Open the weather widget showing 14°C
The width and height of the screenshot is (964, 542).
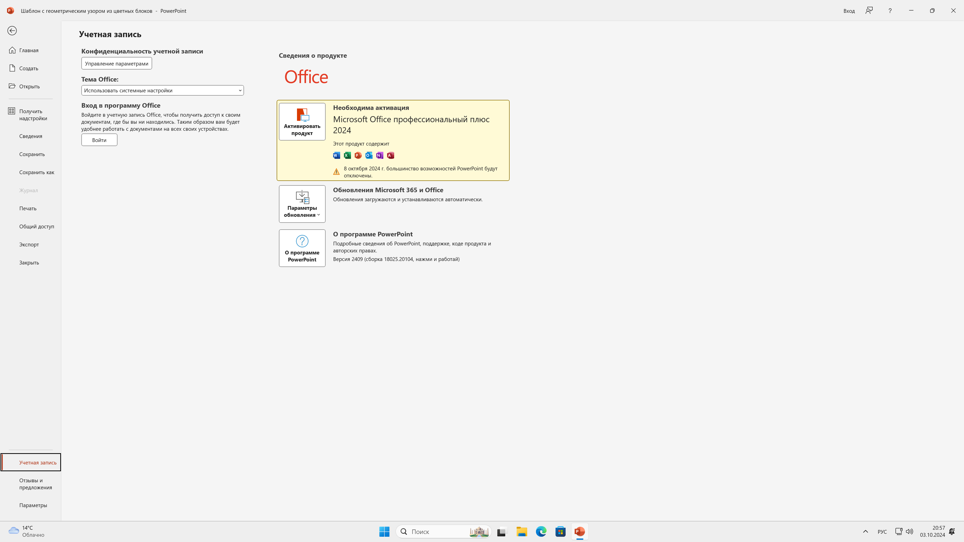click(26, 531)
